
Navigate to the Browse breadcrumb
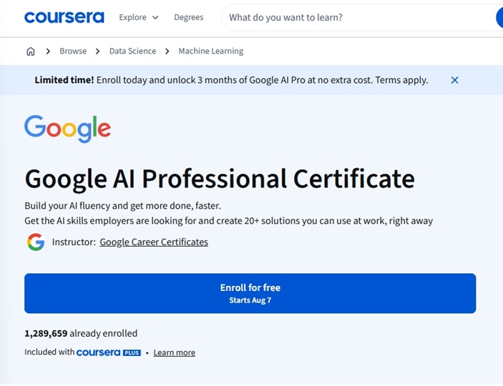tap(73, 51)
